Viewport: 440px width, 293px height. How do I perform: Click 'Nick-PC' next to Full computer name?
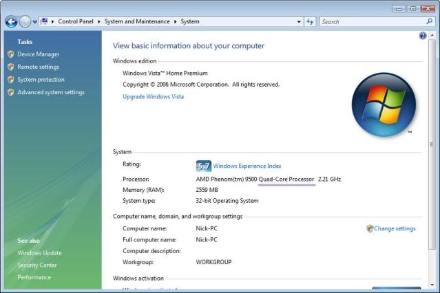click(207, 240)
